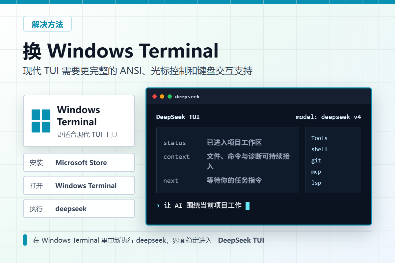Click the '安装' step label

click(36, 163)
